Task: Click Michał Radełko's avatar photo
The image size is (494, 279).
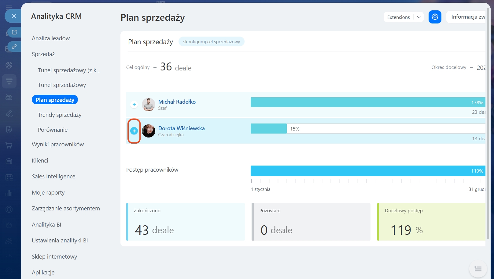Action: pyautogui.click(x=149, y=105)
